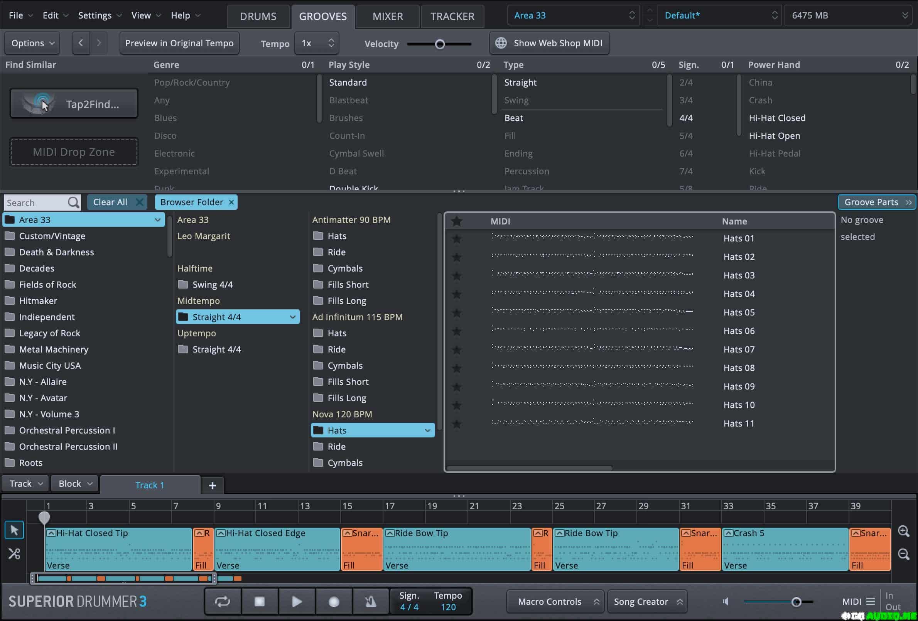Open the MIDI menu icon
This screenshot has width=918, height=621.
[x=870, y=601]
